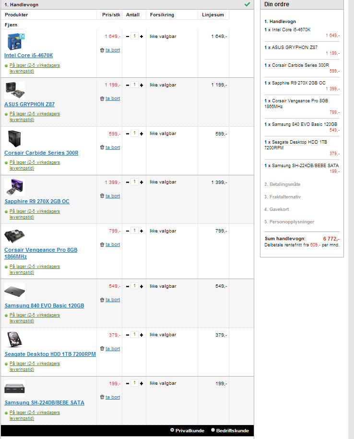Click trash icon for Seagate Desktop HDD
Viewport: 354px width, 439px height.
click(102, 349)
